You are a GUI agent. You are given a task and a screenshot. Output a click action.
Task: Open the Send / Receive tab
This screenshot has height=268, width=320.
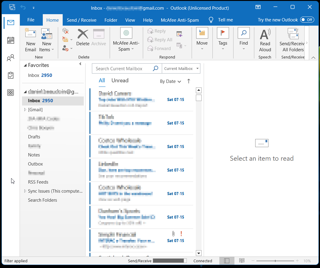click(82, 20)
